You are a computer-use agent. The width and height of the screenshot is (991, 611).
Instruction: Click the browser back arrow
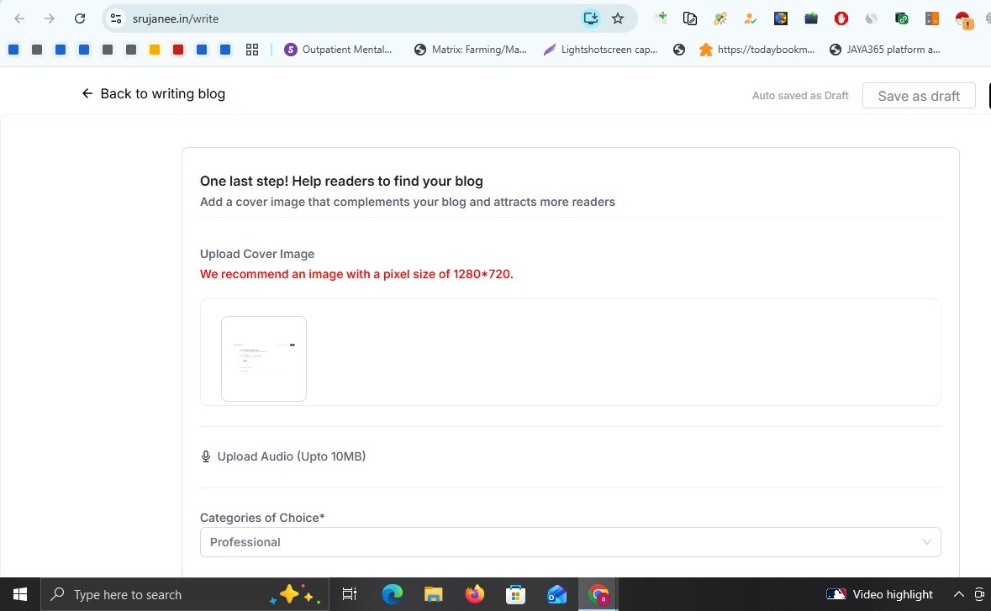pyautogui.click(x=19, y=18)
